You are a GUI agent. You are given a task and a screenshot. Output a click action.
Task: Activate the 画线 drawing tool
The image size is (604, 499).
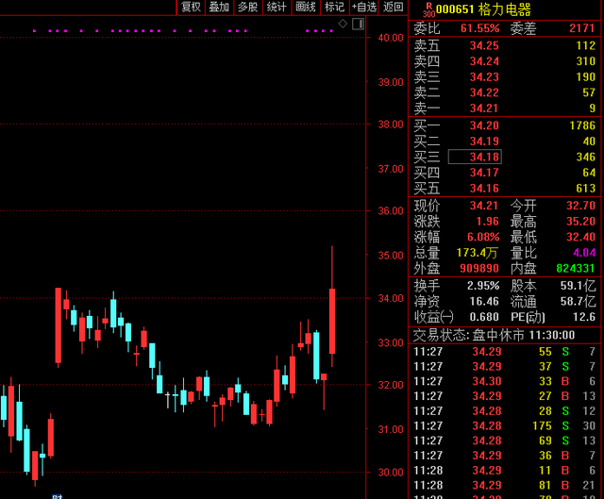tap(306, 7)
